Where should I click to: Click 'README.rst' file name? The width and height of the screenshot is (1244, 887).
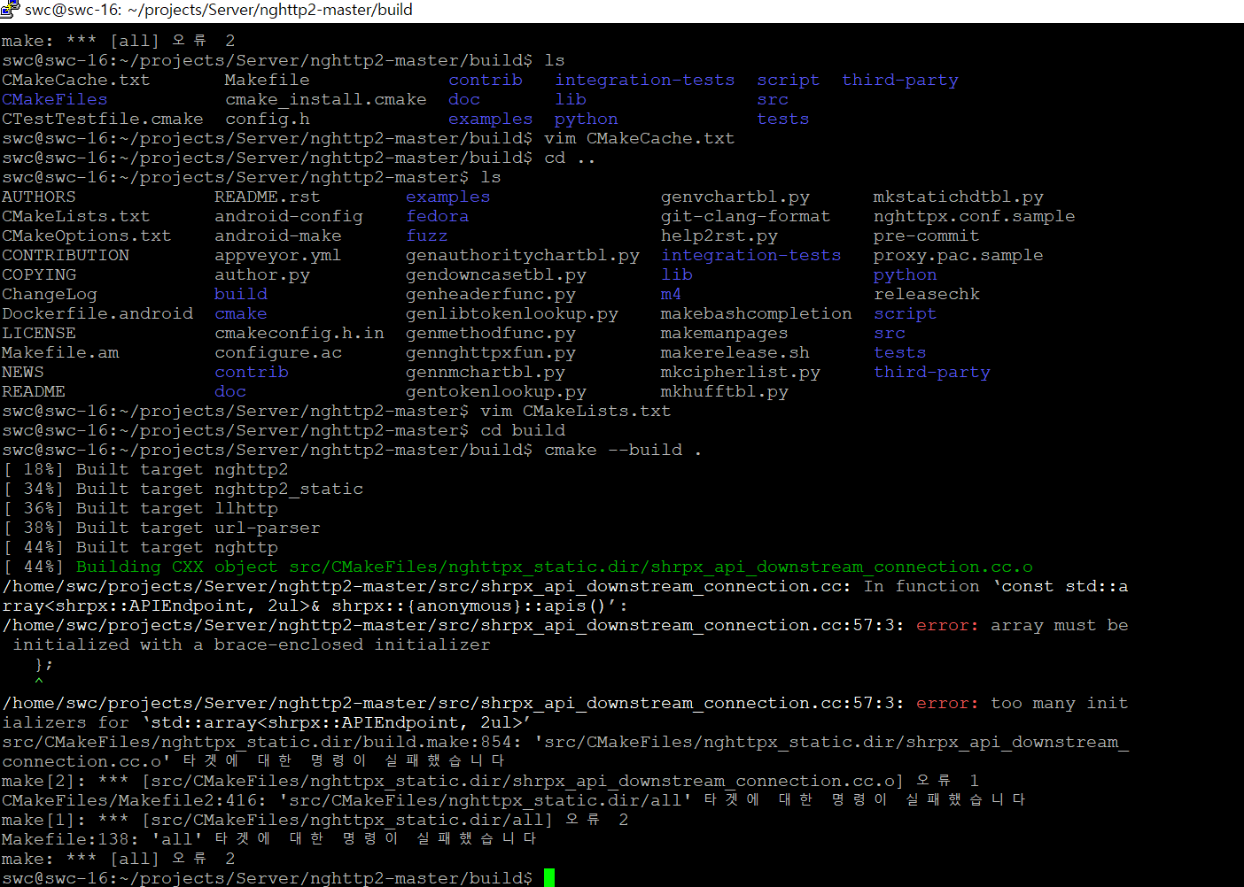pos(268,197)
